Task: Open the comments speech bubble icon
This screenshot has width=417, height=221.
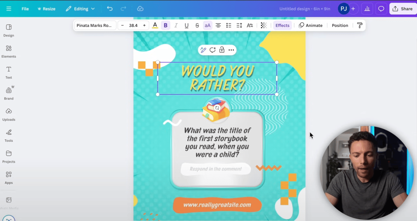Action: tap(381, 9)
